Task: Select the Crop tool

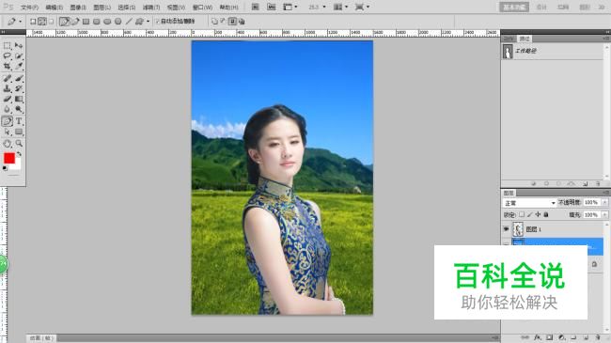Action: 7,67
